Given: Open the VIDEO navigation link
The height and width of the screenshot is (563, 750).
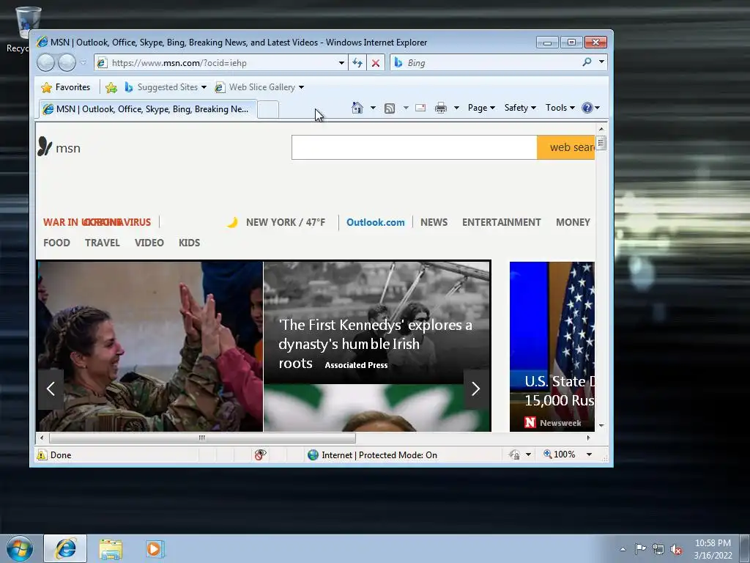Looking at the screenshot, I should pos(149,243).
